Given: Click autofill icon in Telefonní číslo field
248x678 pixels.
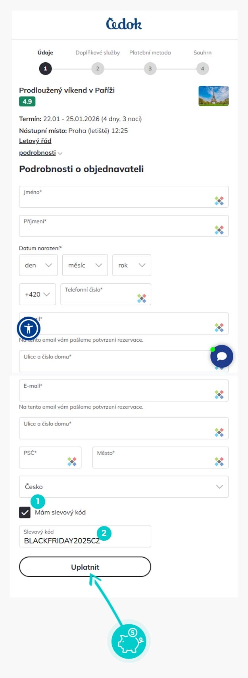Looking at the screenshot, I should [142, 299].
